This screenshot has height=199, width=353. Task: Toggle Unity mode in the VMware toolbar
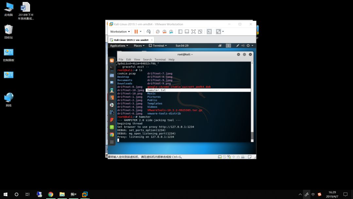(200, 31)
